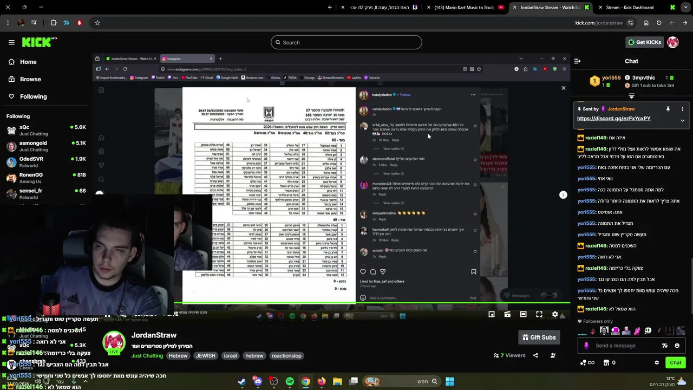Bookmark page with star icon
The image size is (693, 390).
[x=97, y=23]
